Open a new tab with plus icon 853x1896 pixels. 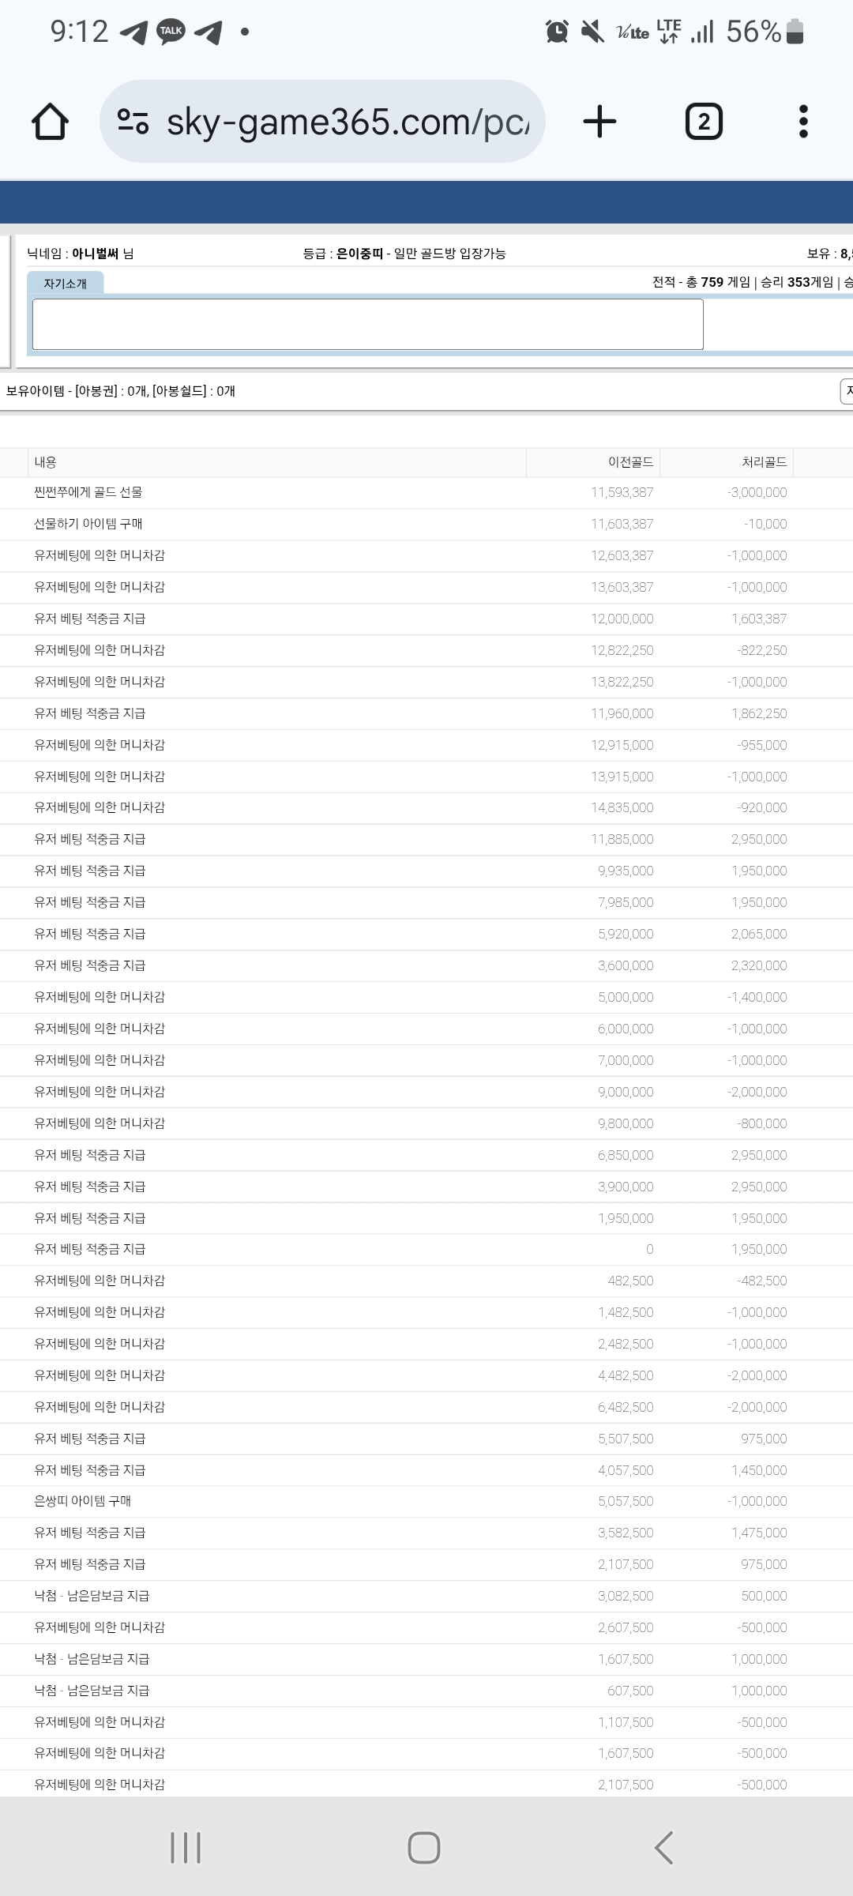[599, 122]
